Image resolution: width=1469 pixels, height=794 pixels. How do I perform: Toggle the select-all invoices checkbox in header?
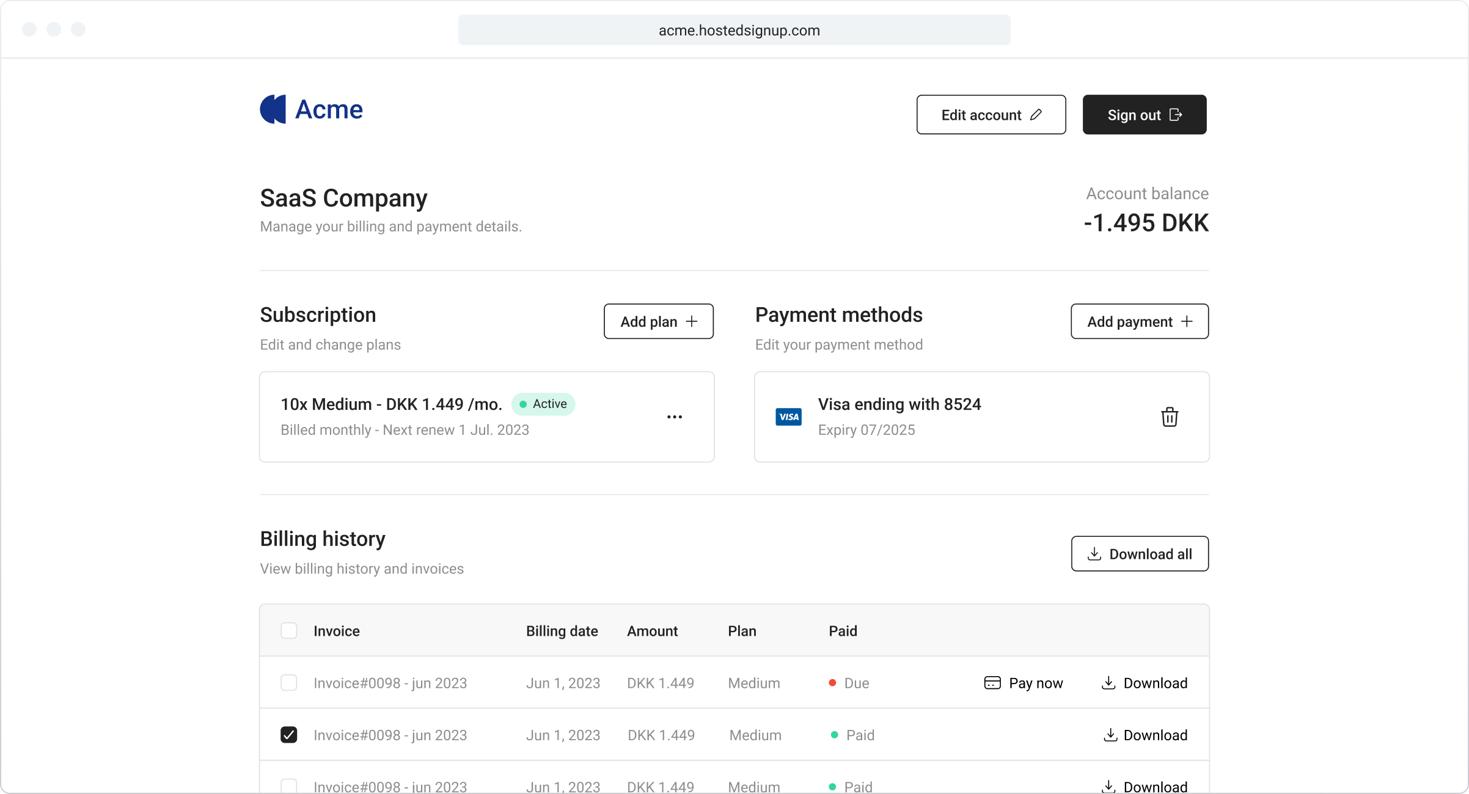(288, 630)
